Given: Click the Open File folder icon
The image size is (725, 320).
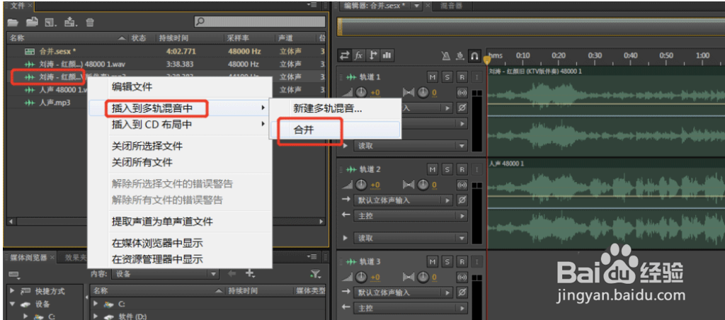Looking at the screenshot, I should tap(13, 22).
